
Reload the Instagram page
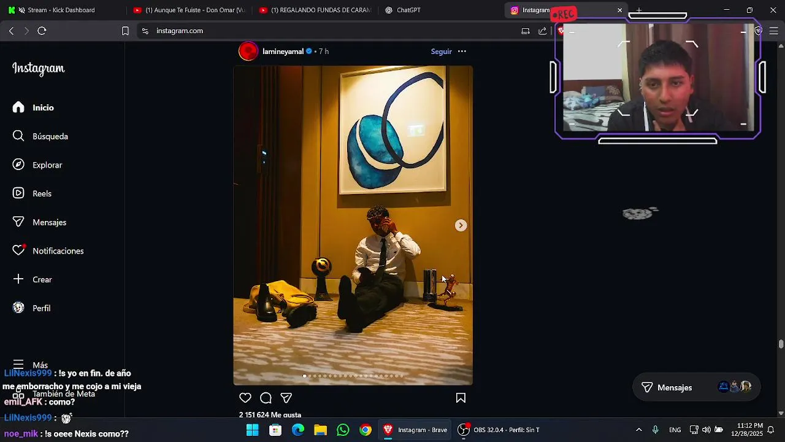click(42, 31)
